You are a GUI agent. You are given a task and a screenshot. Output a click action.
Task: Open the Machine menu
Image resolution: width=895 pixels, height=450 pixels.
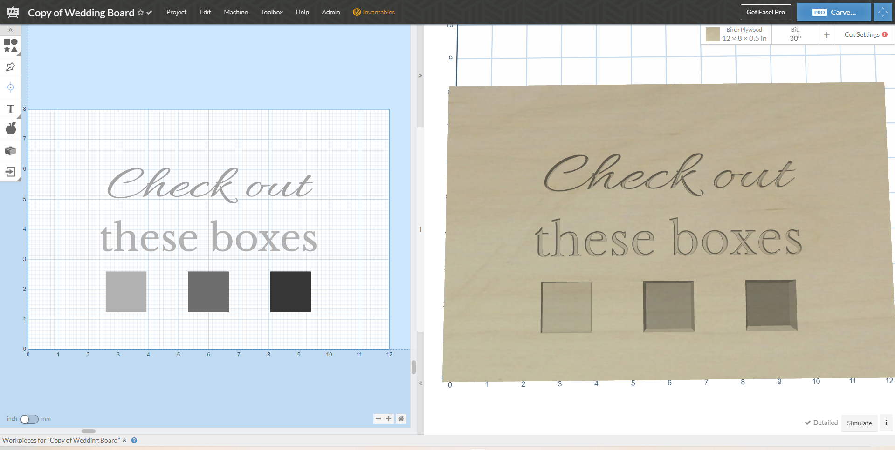[236, 12]
